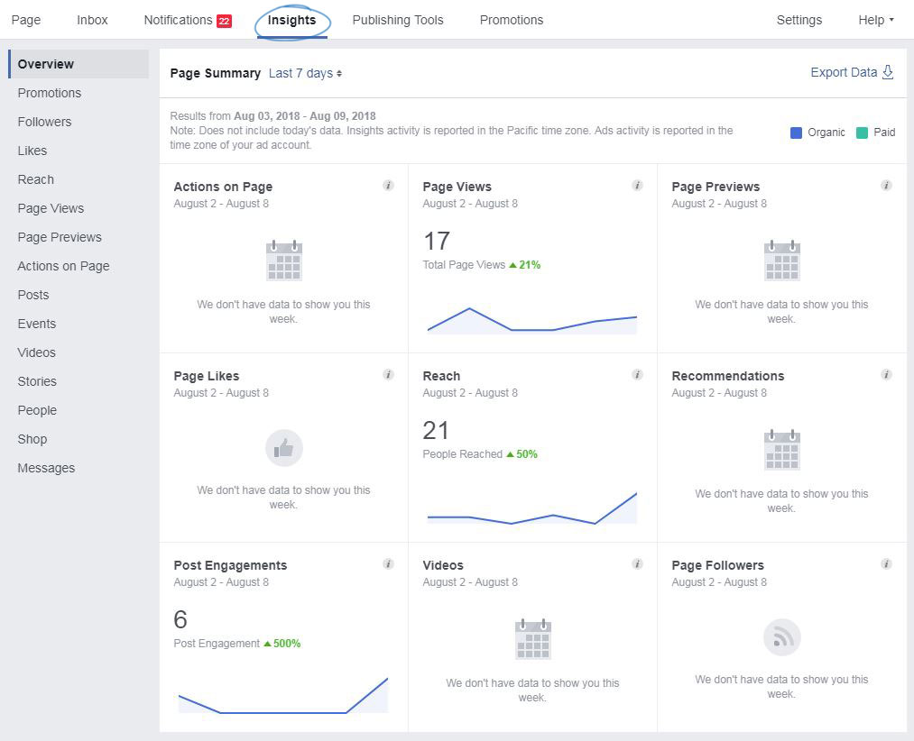Click the Actions on Page card title
Screen dimensions: 914x741
(223, 187)
